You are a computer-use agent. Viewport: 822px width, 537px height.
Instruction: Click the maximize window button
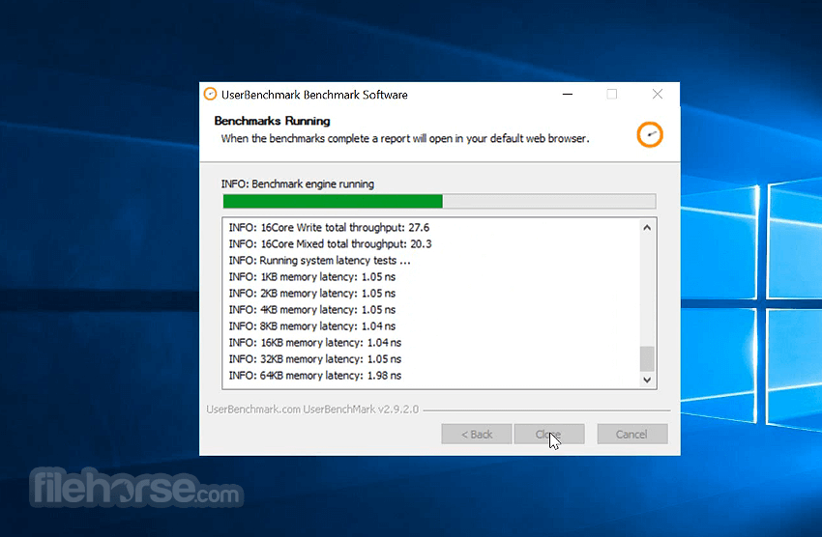[612, 95]
